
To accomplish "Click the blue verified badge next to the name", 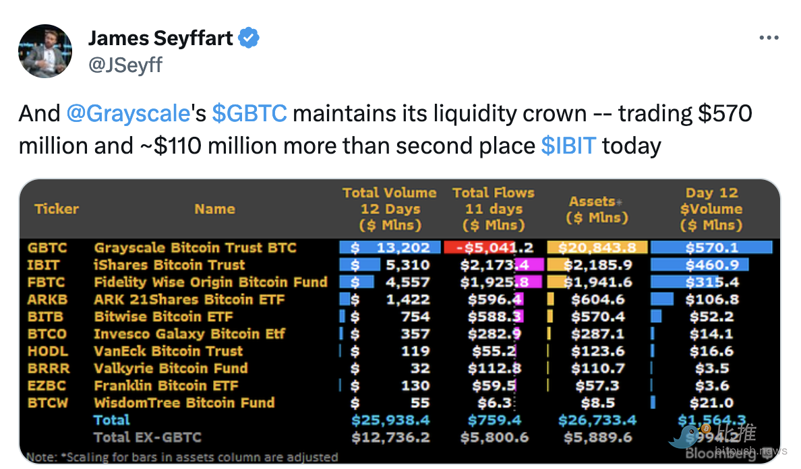I will tap(249, 38).
